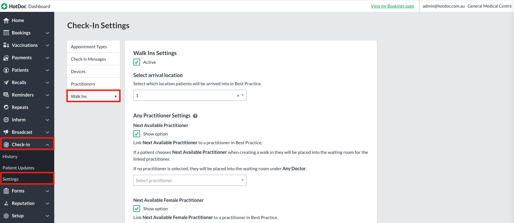Open the Select practitioner dropdown

point(190,180)
